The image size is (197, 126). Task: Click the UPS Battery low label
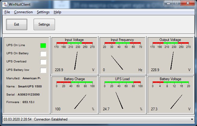pyautogui.click(x=18, y=70)
